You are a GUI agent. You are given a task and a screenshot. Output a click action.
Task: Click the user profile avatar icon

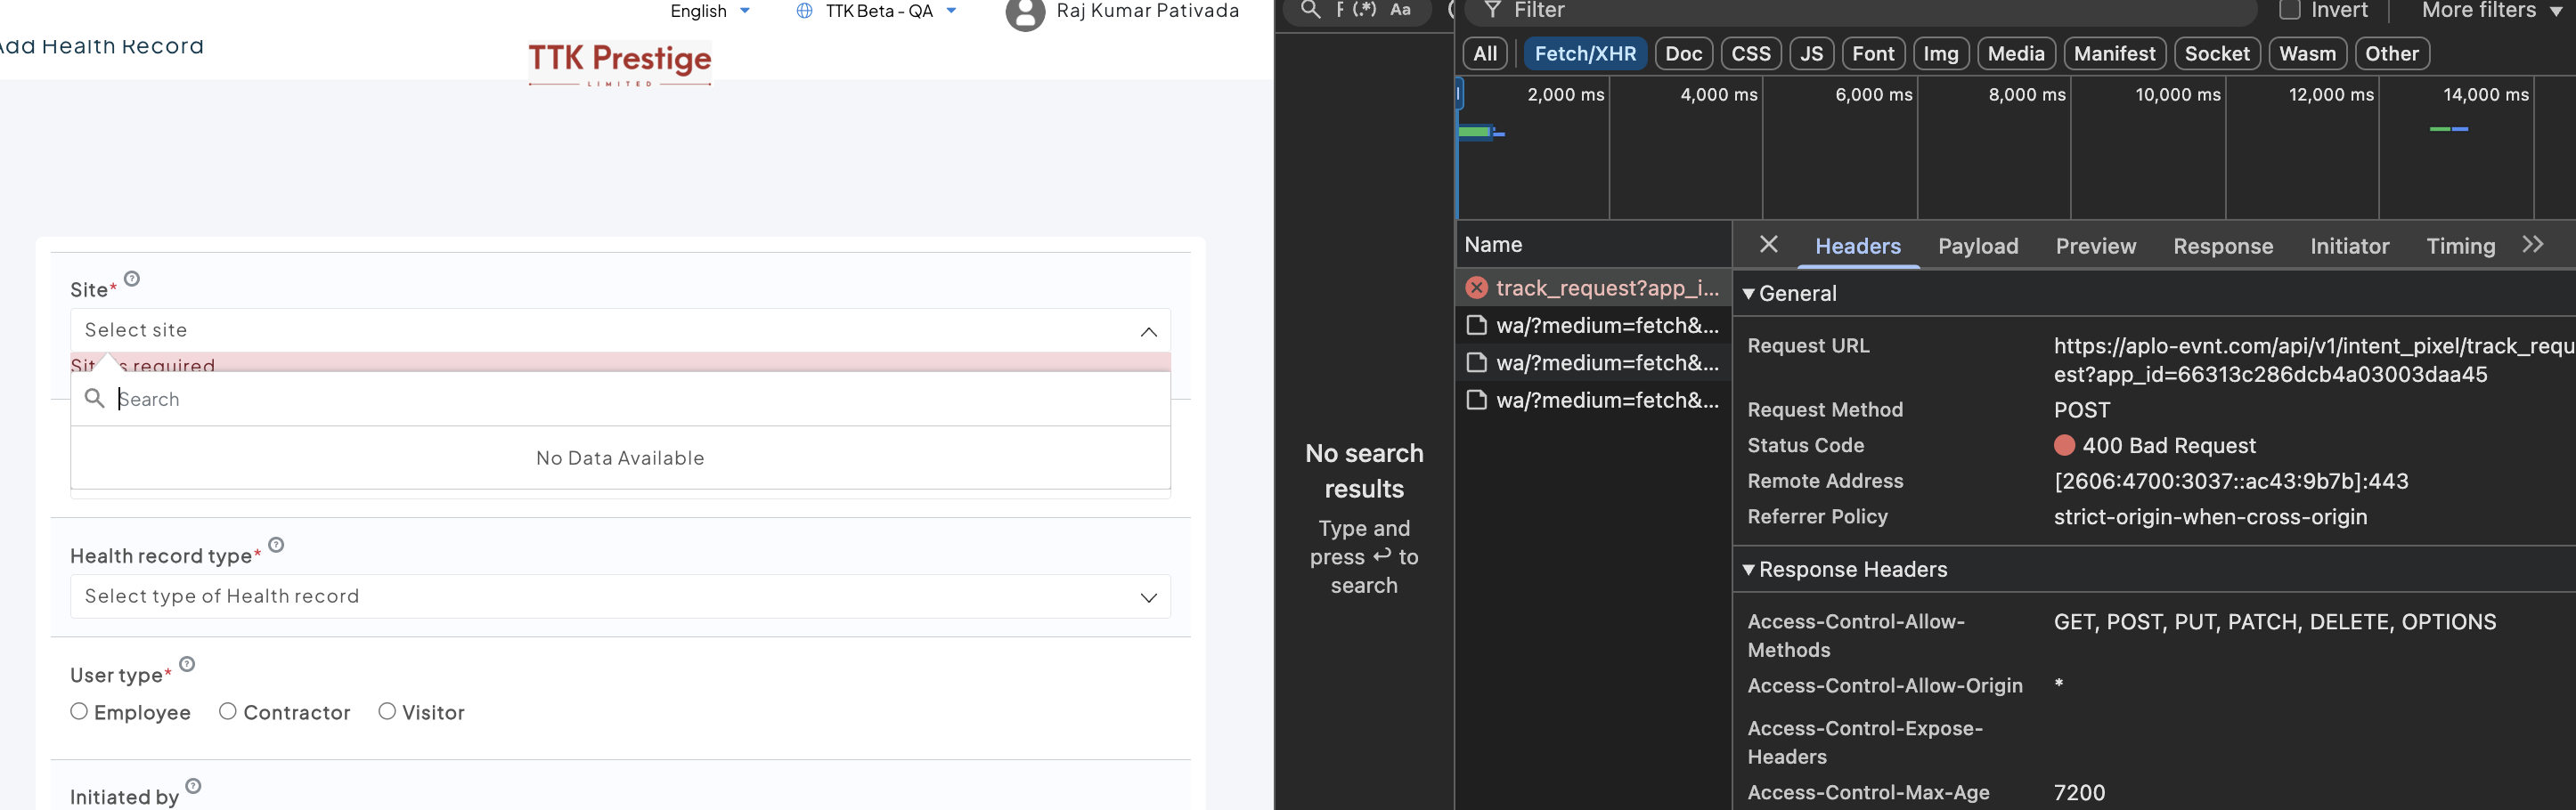tap(1024, 14)
